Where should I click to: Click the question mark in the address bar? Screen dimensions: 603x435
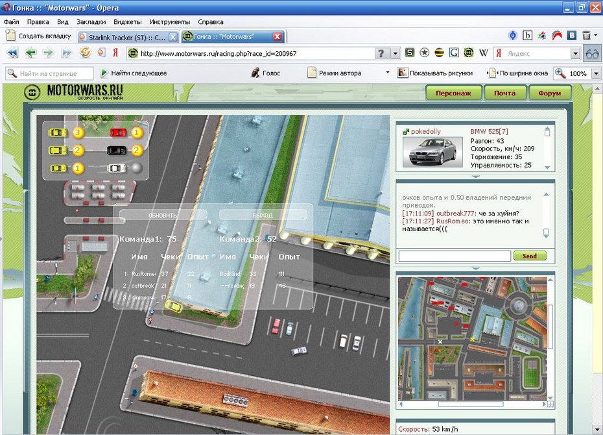pyautogui.click(x=381, y=53)
